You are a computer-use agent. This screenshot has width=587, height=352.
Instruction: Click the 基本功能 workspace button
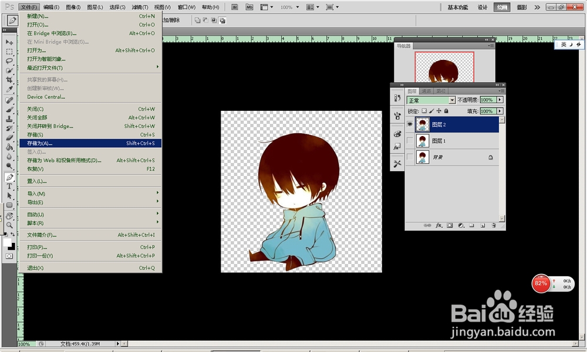[457, 7]
